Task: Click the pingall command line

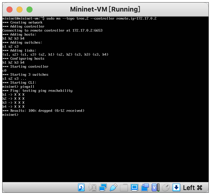Action: (x=18, y=86)
